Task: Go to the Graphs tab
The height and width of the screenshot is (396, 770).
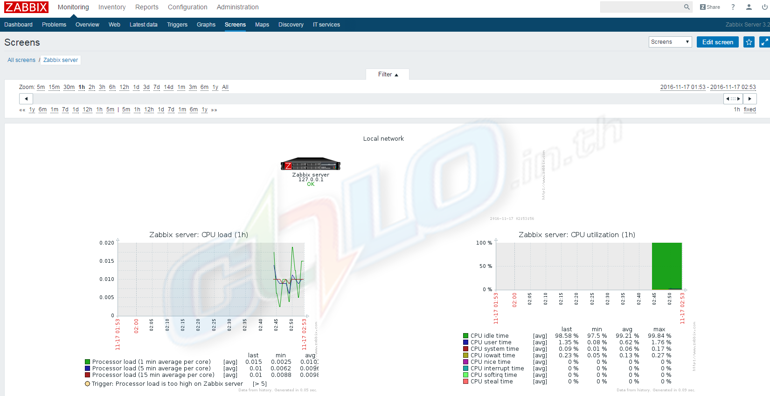Action: click(x=206, y=25)
